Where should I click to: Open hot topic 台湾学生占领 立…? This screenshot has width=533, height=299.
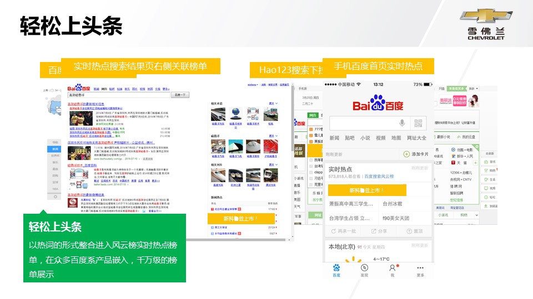(x=349, y=218)
